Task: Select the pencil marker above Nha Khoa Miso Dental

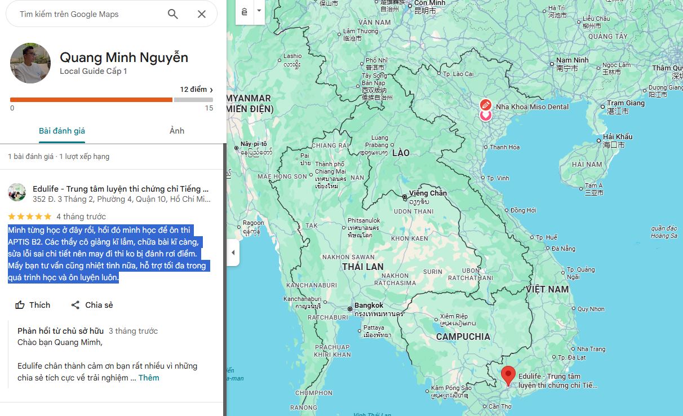Action: point(486,104)
